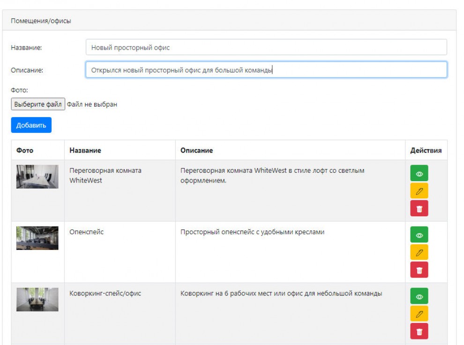Edit the Переговорная комната WhiteWest entry
The height and width of the screenshot is (345, 464).
coord(419,191)
